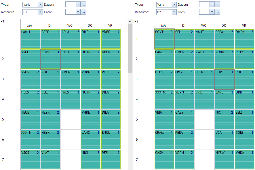Select the CASM cell in the P2 timetable
Viewport: 255px width, 170px height.
pos(164,160)
